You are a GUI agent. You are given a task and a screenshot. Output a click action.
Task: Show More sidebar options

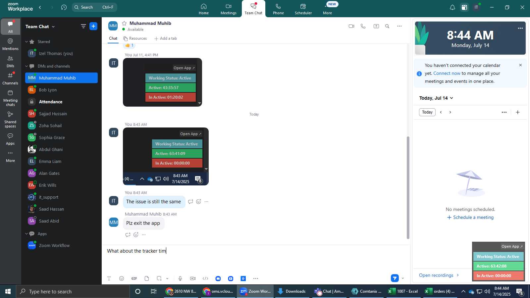pyautogui.click(x=10, y=157)
